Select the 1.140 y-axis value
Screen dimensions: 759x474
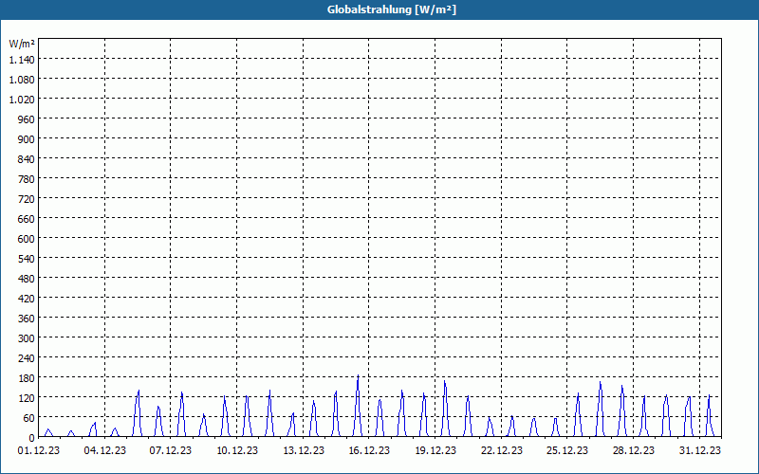[x=22, y=60]
